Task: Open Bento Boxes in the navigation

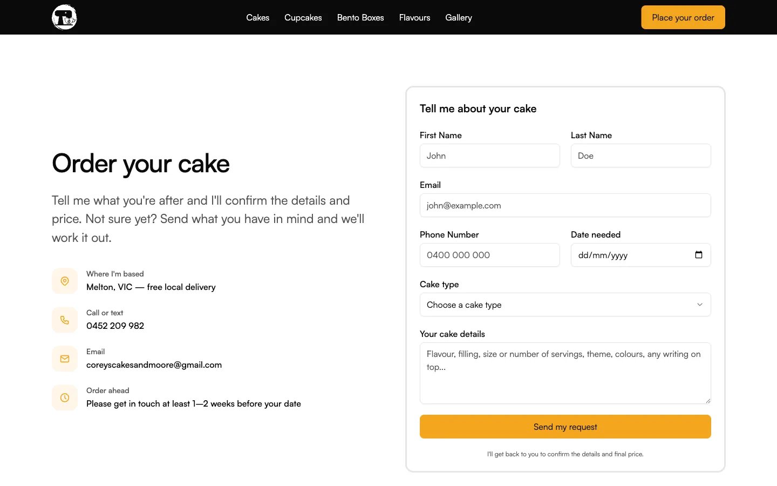Action: coord(360,17)
